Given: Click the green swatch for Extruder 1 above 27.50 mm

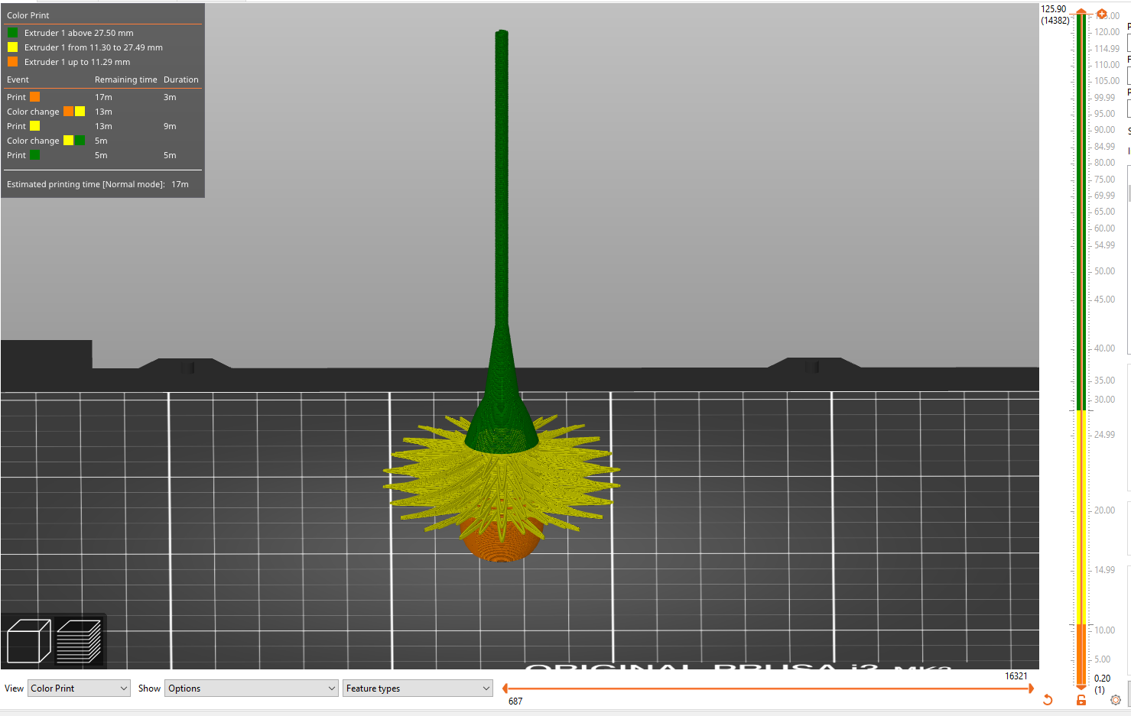Looking at the screenshot, I should (12, 33).
